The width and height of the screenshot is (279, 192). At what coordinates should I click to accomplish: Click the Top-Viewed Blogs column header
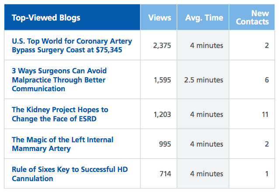tap(46, 18)
